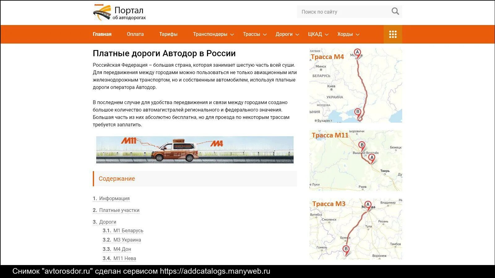Expand the ЦКАД dropdown chevron
Viewport: 495px width, 278px height.
coord(326,35)
